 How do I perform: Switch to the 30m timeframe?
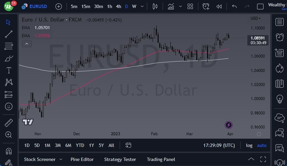pyautogui.click(x=98, y=7)
